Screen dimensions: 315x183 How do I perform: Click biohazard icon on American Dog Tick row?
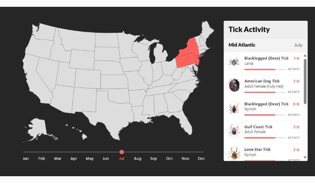298,81
